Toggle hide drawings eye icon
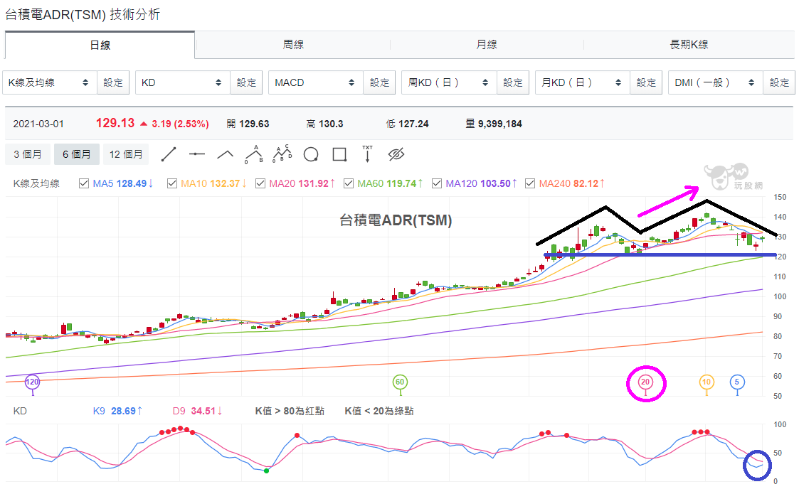 [x=396, y=154]
